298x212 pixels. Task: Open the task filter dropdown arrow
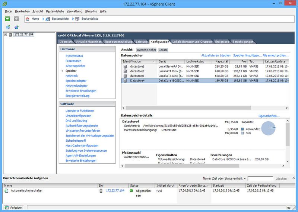coord(245,179)
